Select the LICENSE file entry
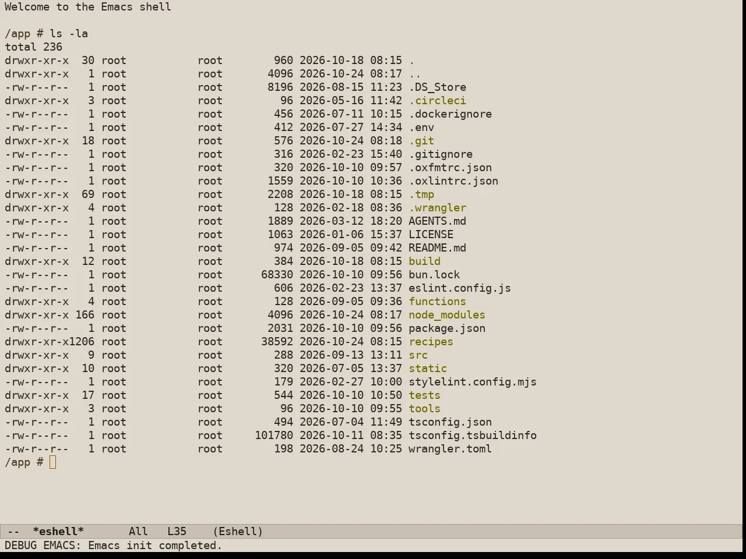 click(x=431, y=235)
